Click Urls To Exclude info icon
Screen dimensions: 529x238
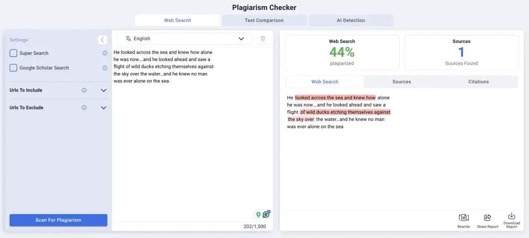tap(84, 108)
